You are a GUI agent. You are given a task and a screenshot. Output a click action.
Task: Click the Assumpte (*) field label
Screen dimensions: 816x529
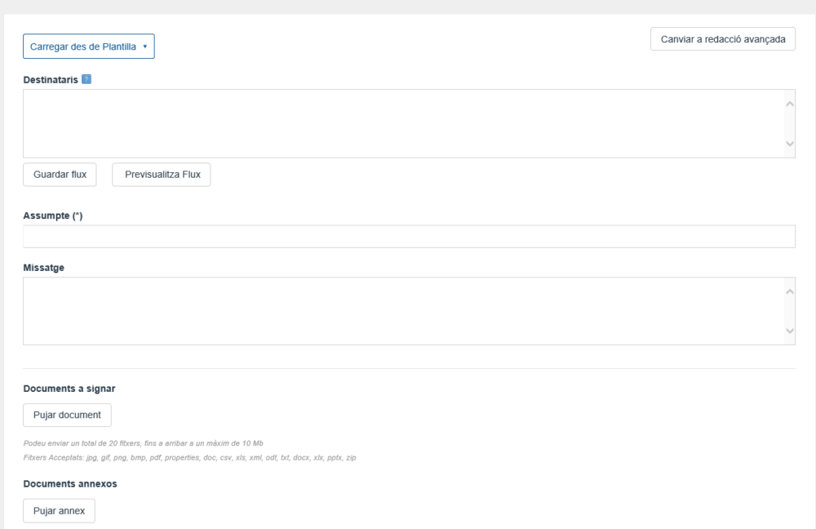pos(53,216)
